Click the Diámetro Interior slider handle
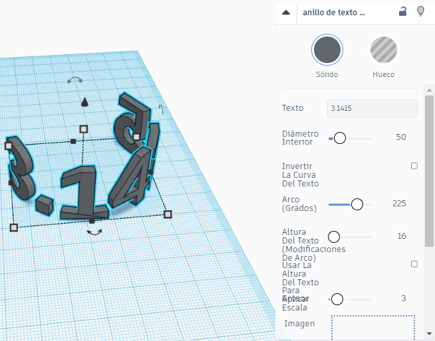Image resolution: width=435 pixels, height=341 pixels. click(340, 138)
